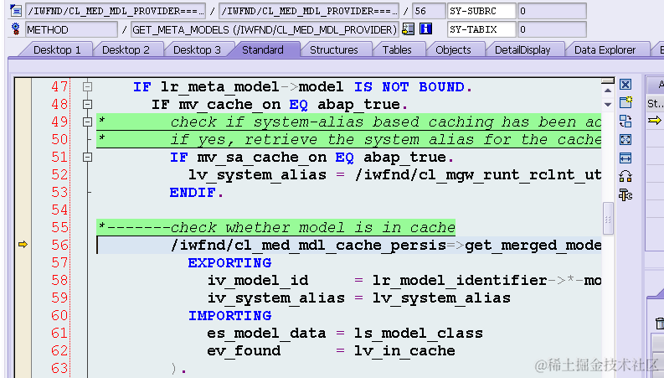Click the METHOD event type field
This screenshot has height=378, width=664.
(x=71, y=29)
